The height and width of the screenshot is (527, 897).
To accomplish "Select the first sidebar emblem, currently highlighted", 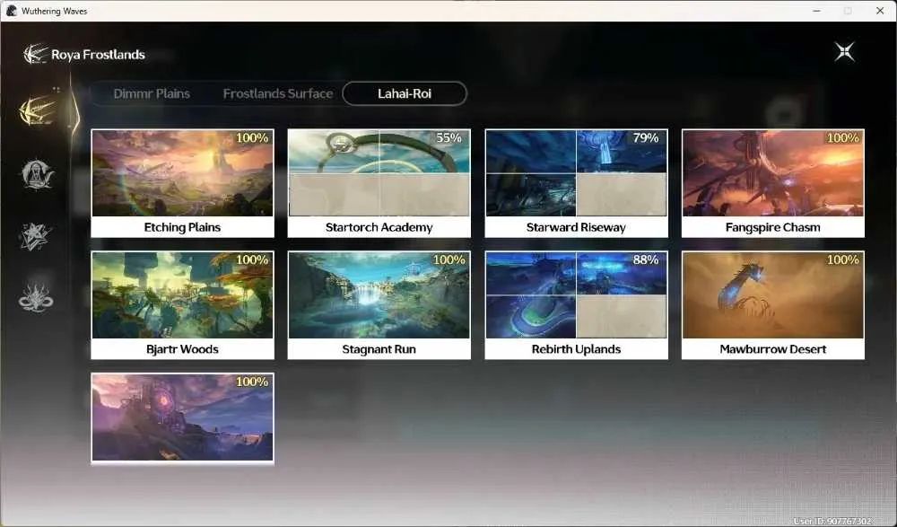I will click(37, 110).
